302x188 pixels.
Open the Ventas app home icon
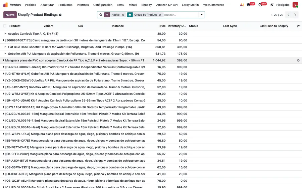click(5, 5)
